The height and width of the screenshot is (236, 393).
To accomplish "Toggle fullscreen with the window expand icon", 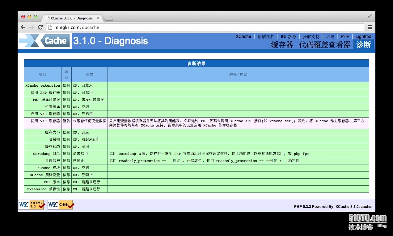I will pos(370,16).
